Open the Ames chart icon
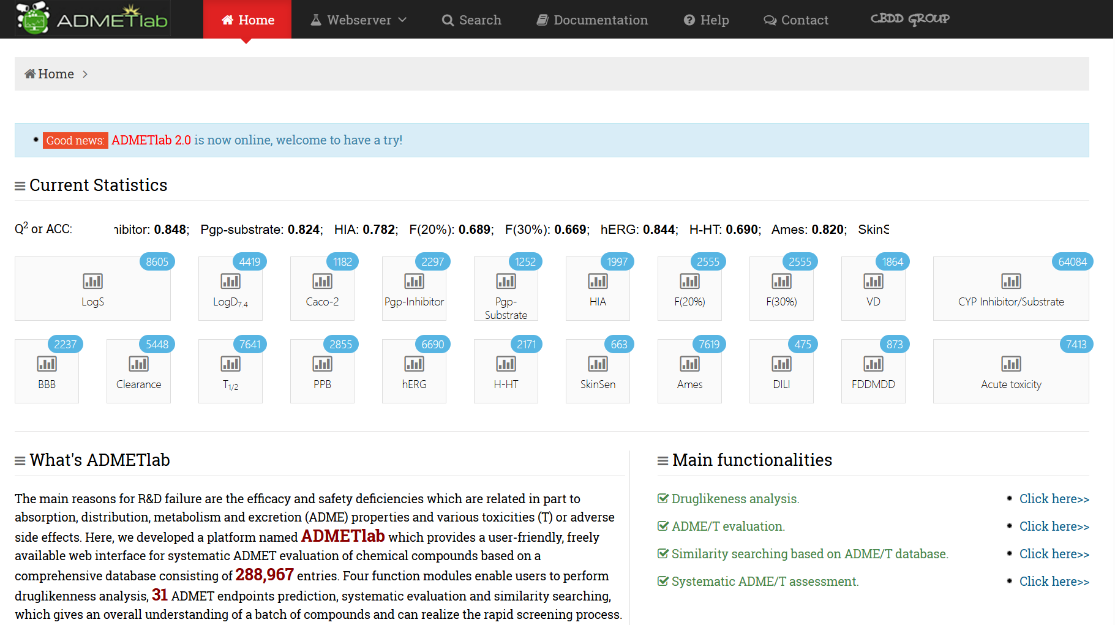This screenshot has width=1115, height=625. [689, 364]
